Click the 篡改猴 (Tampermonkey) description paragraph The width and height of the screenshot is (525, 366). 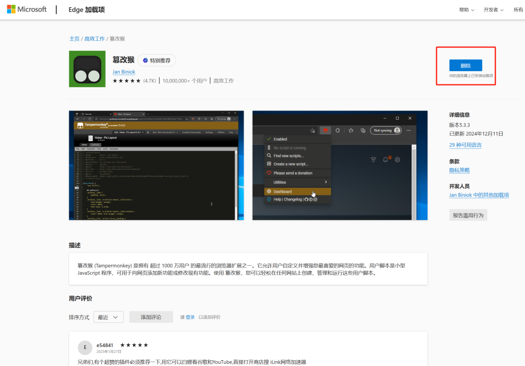tap(242, 269)
